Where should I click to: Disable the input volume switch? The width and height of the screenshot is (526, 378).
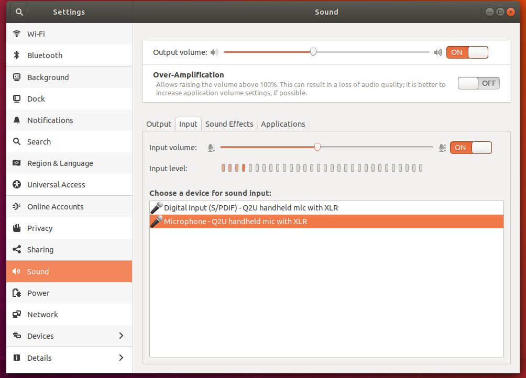click(x=470, y=148)
